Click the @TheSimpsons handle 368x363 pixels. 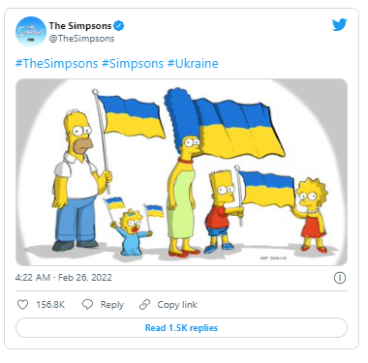coord(81,39)
